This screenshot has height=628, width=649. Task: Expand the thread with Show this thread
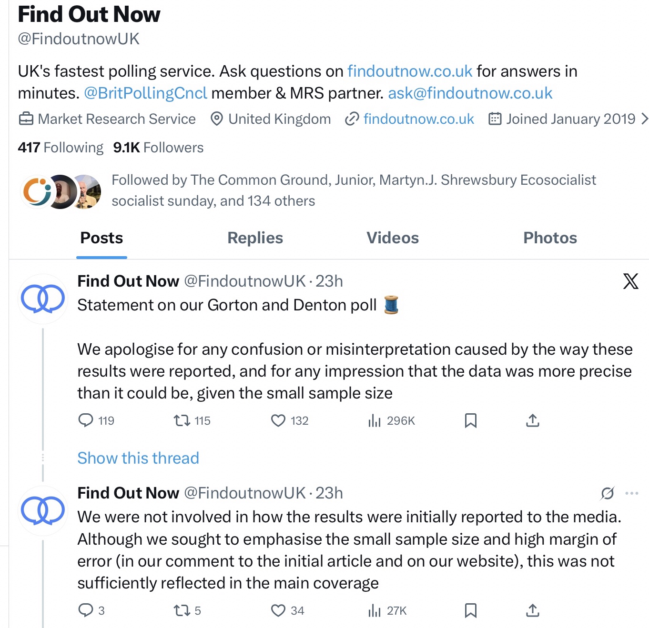[138, 458]
